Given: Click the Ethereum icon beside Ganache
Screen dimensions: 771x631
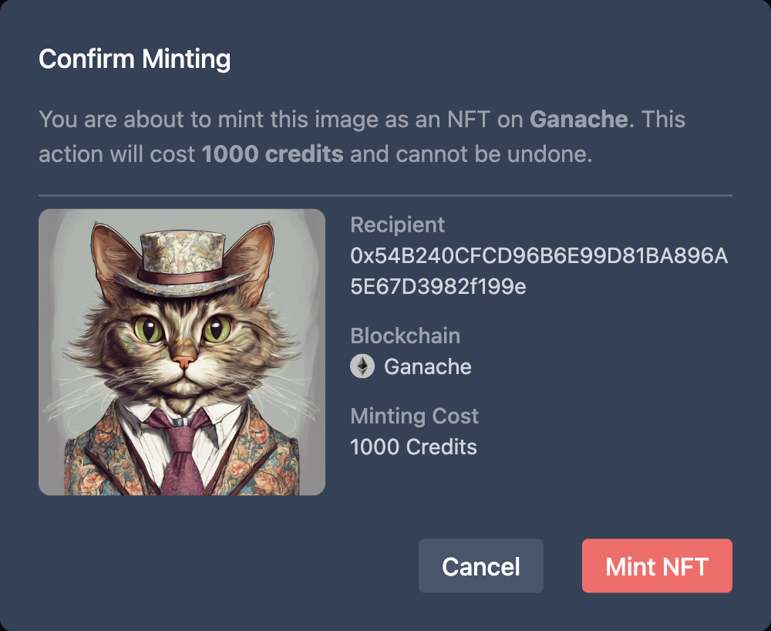Looking at the screenshot, I should pyautogui.click(x=362, y=366).
